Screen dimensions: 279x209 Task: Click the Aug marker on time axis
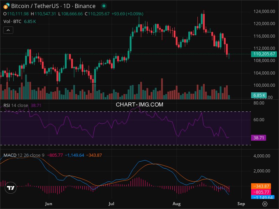click(x=177, y=203)
